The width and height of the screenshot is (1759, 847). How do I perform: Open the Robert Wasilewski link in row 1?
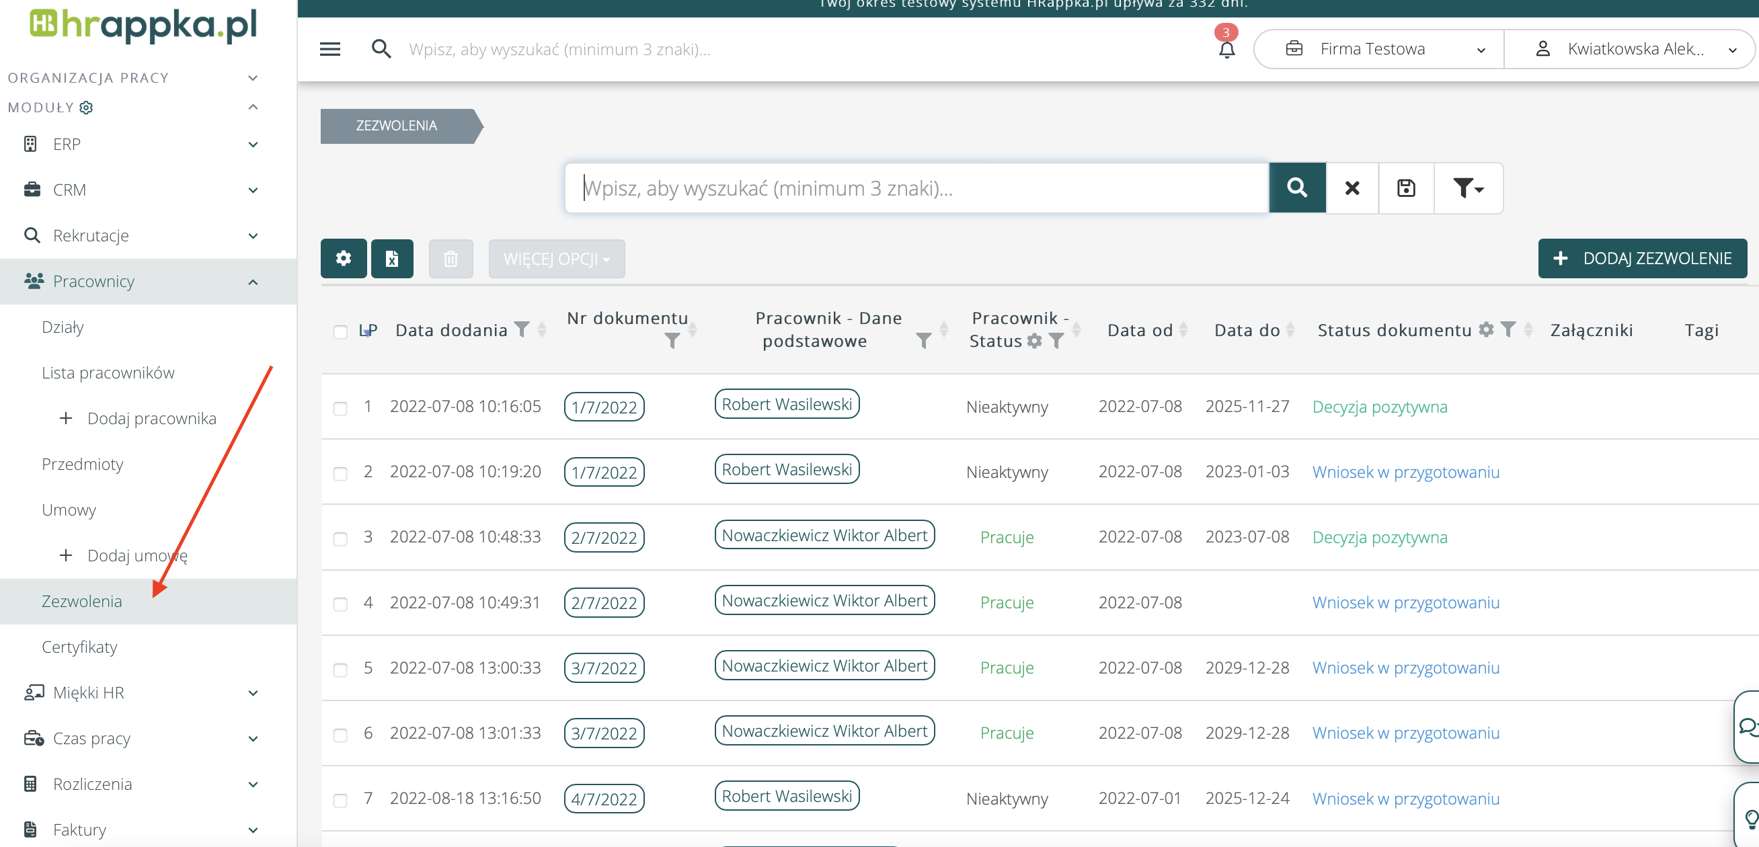click(787, 404)
